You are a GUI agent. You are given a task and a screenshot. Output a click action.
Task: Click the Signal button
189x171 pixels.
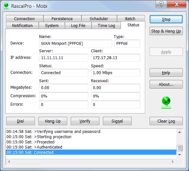coord(117,121)
